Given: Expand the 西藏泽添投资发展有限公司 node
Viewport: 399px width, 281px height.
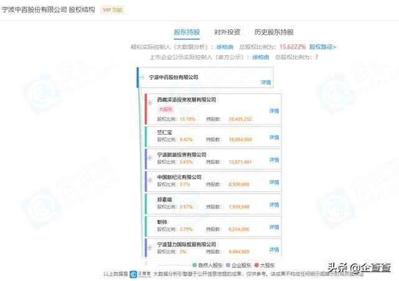Looking at the screenshot, I should [150, 102].
